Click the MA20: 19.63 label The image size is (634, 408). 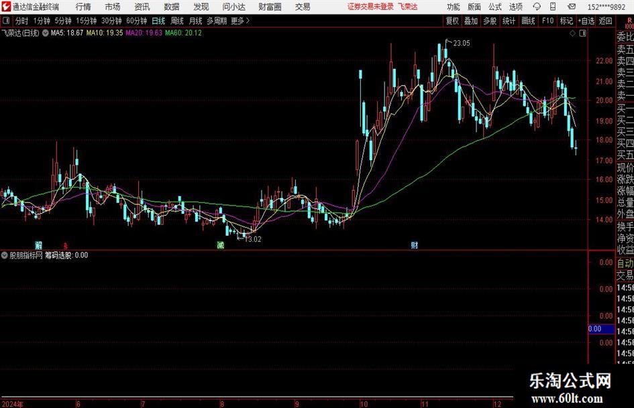pyautogui.click(x=144, y=33)
